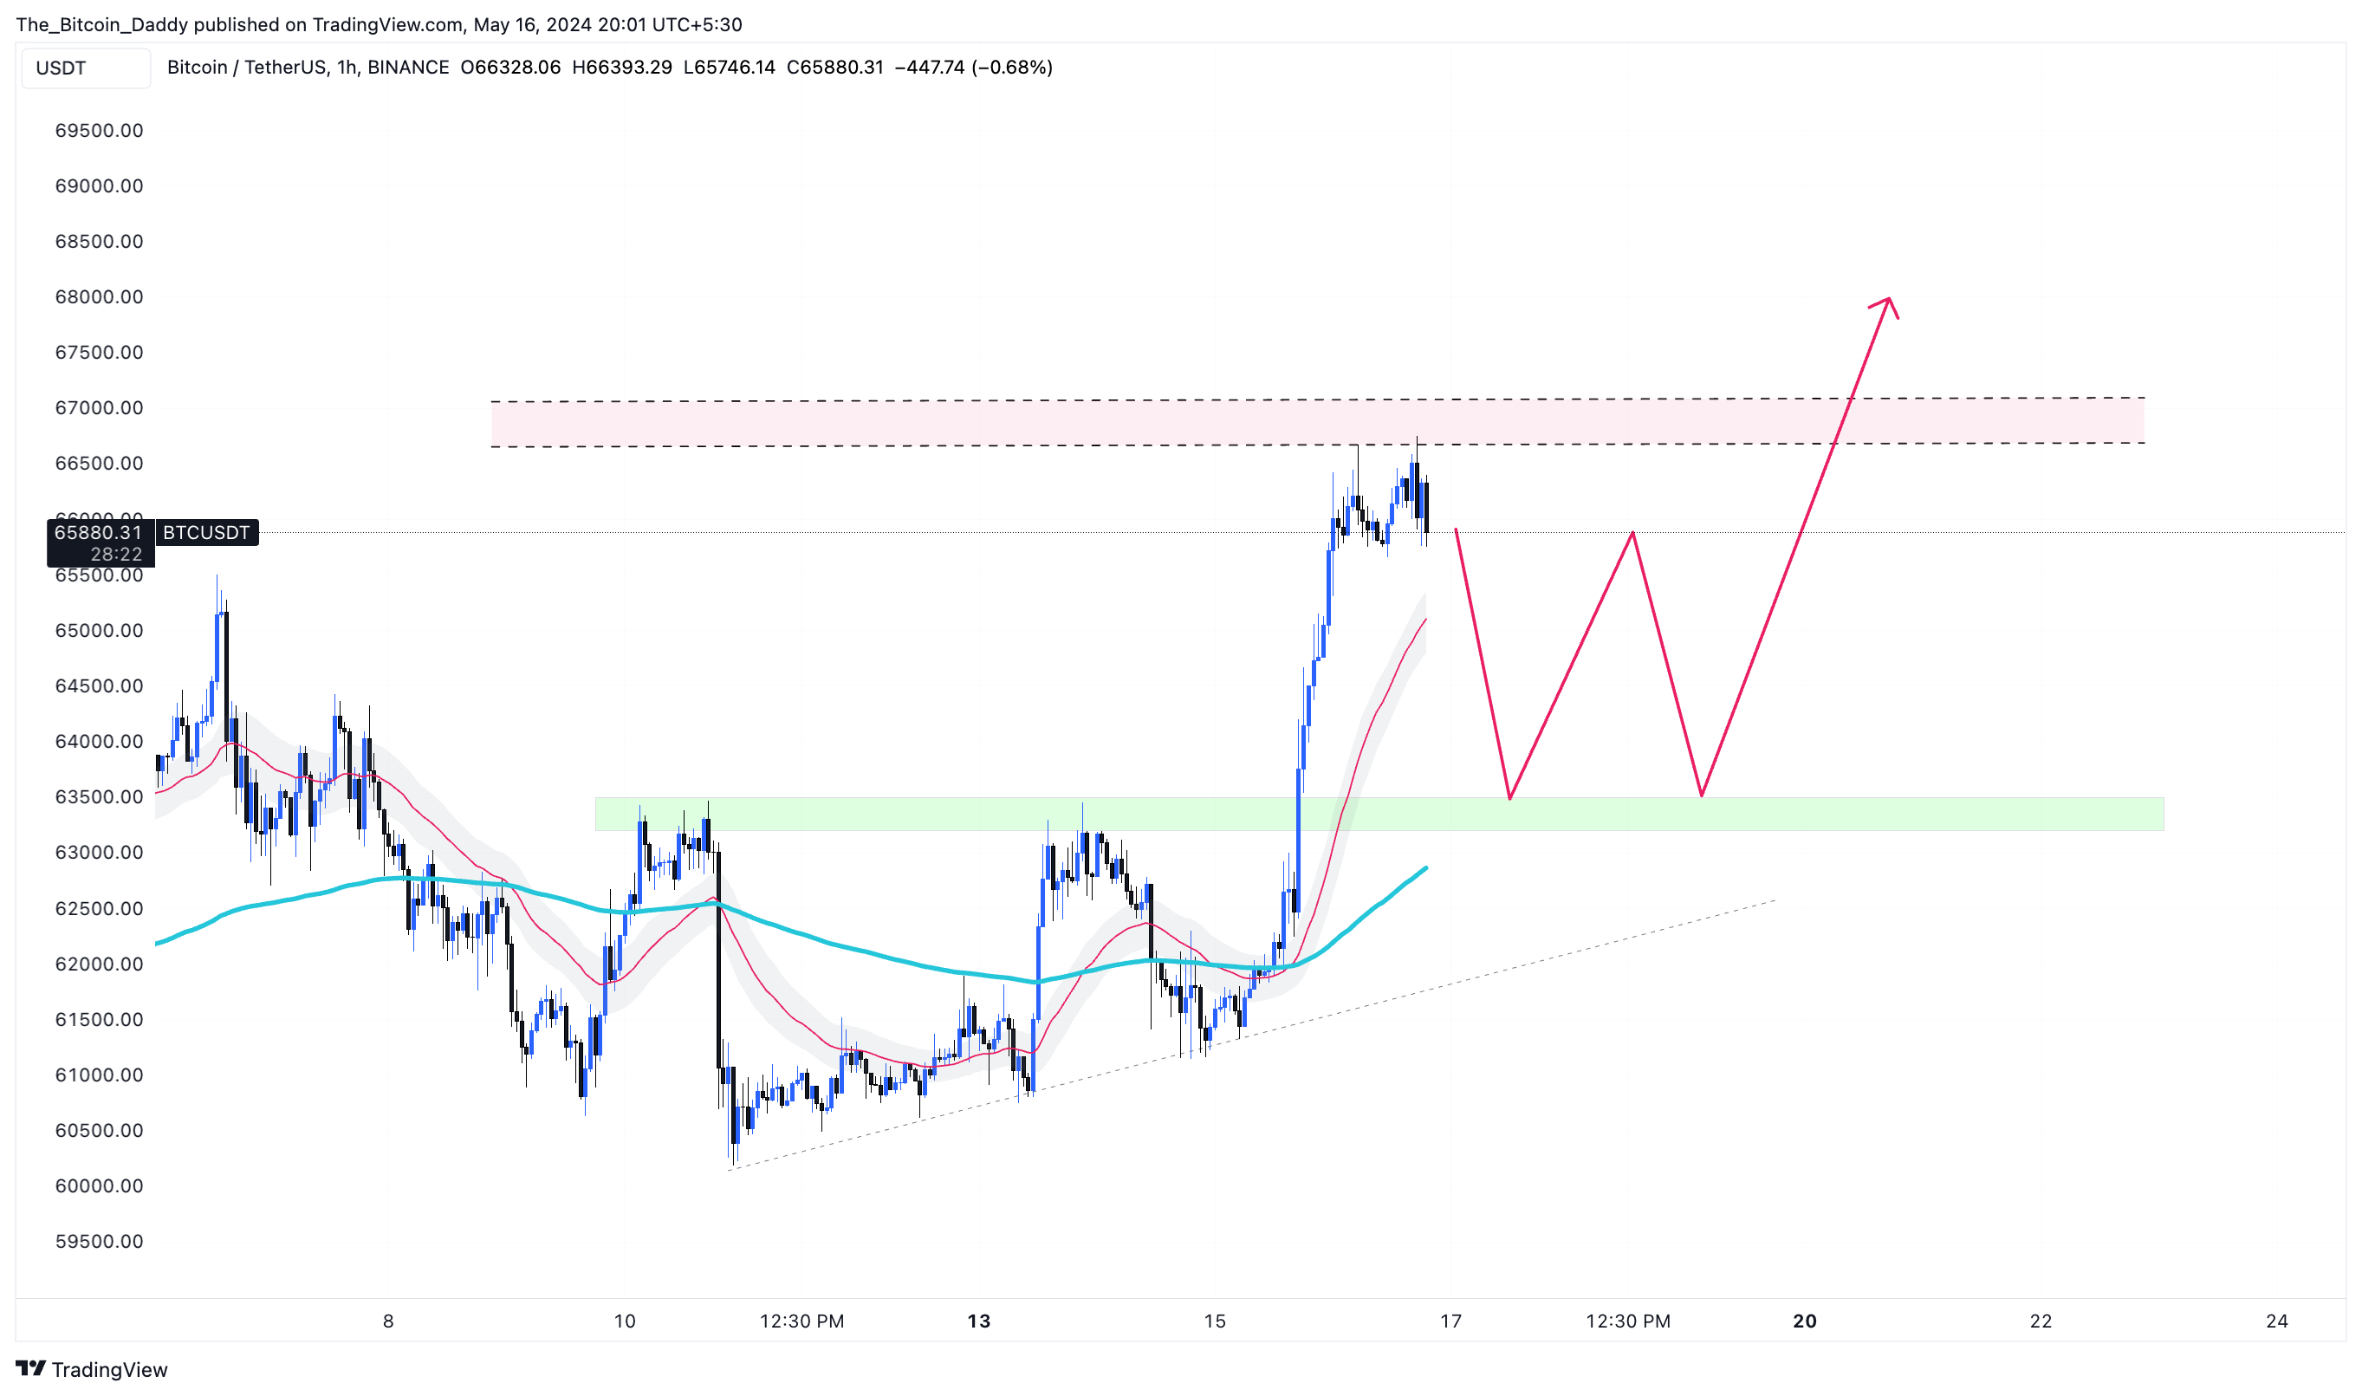This screenshot has width=2362, height=1396.
Task: Click the 28:22 countdown timer
Action: (x=117, y=554)
